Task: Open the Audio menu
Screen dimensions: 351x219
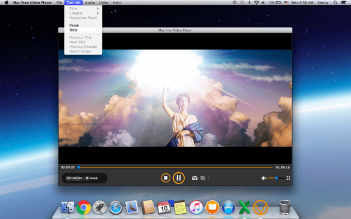Action: [90, 3]
